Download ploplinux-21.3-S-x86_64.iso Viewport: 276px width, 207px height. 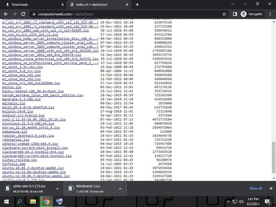tap(28, 123)
